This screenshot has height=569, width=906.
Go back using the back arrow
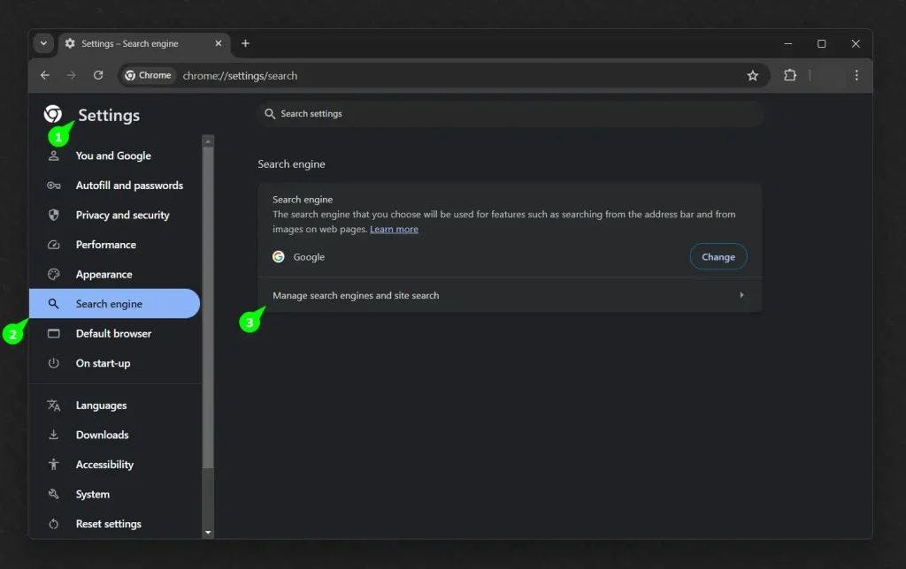pyautogui.click(x=45, y=76)
